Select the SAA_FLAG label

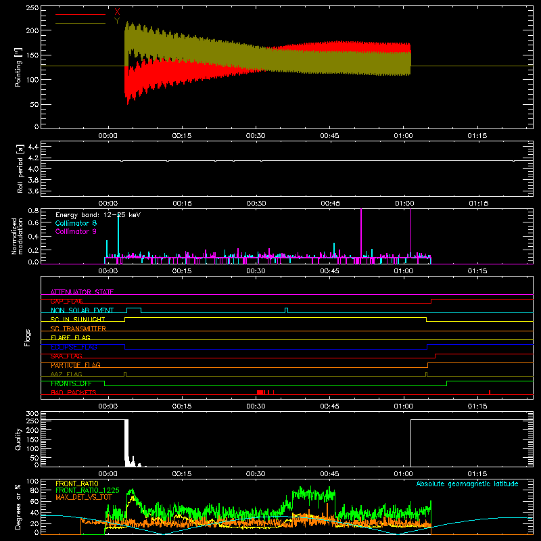[x=66, y=356]
